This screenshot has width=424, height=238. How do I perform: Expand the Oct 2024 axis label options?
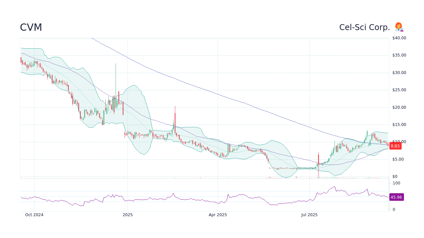point(34,215)
